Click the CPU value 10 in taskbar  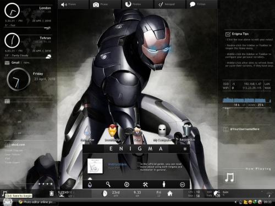pyautogui.click(x=198, y=192)
